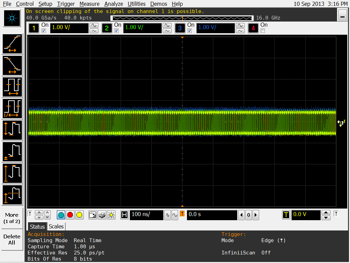Screen dimensions: 350x263
Task: Click the 100 ns/ horizontal scale field
Action: (146, 215)
